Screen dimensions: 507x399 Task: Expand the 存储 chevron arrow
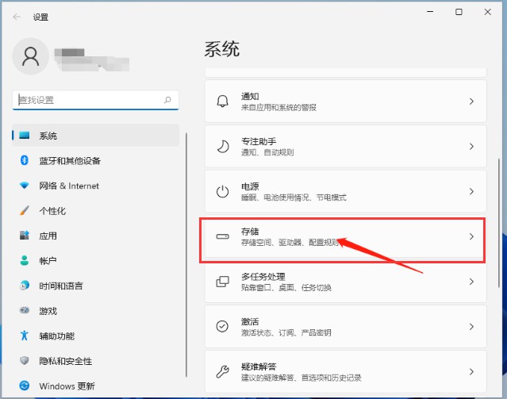[x=471, y=236]
